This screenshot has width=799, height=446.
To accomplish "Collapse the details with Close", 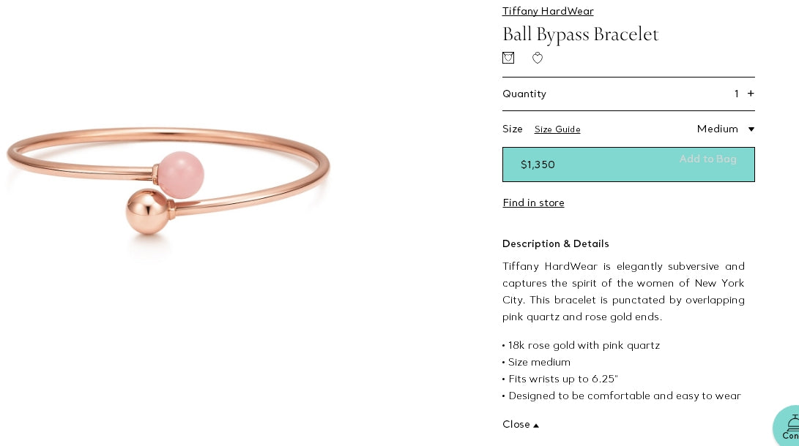I will [520, 425].
